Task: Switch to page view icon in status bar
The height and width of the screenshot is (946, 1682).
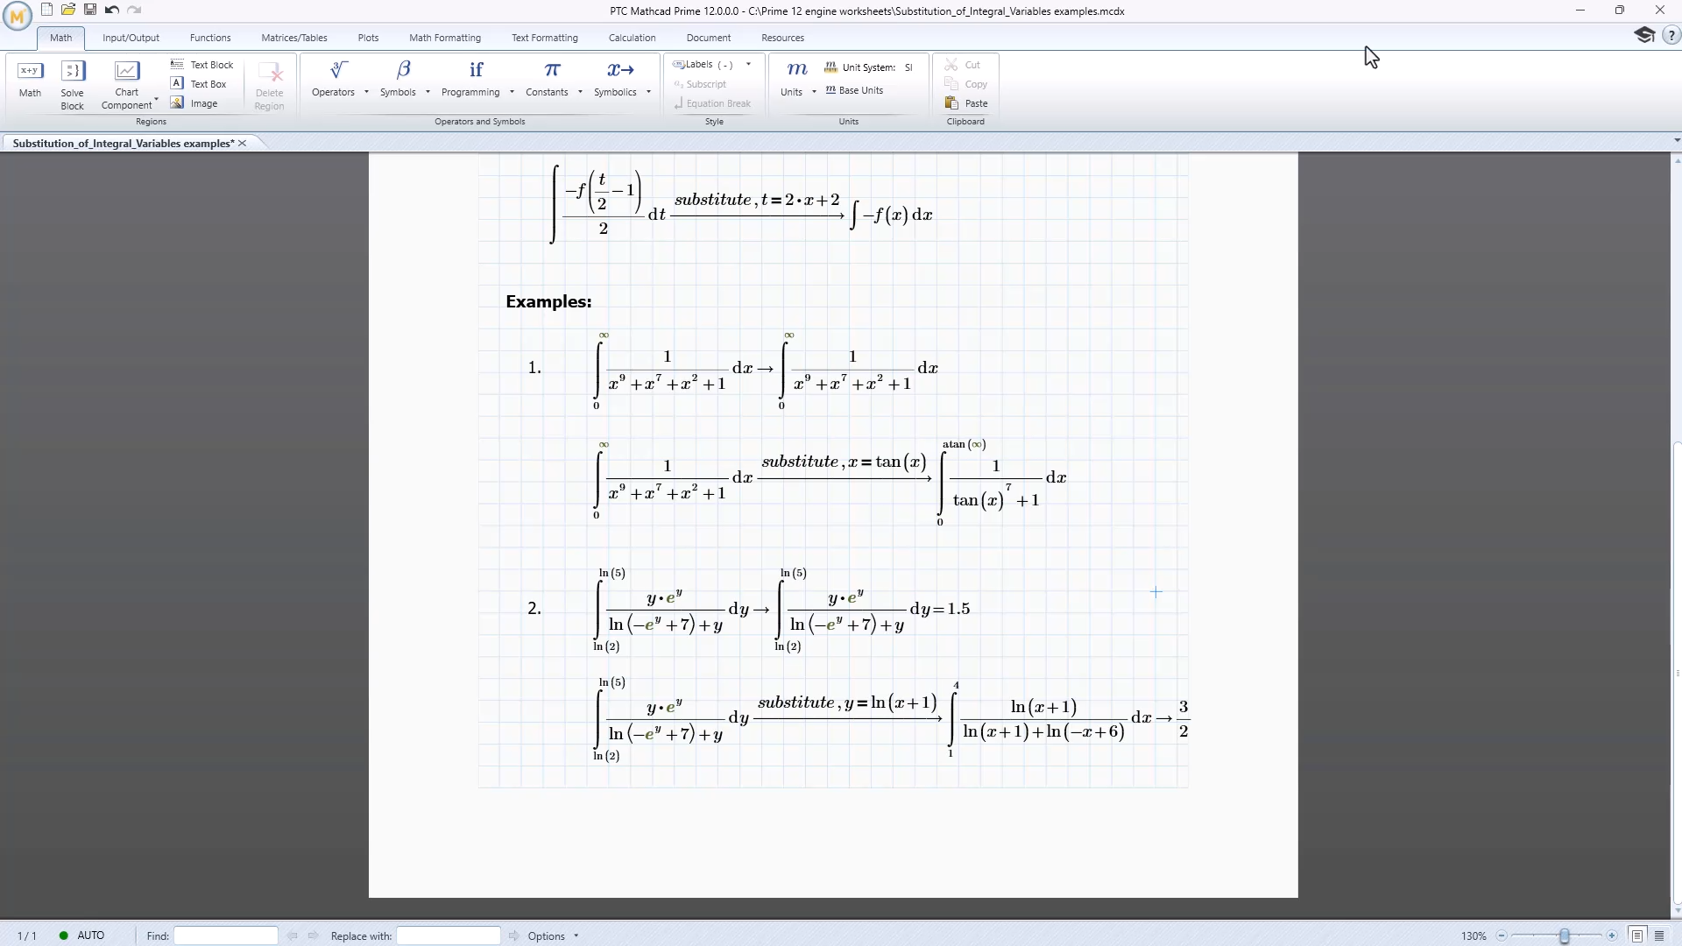Action: click(1637, 935)
